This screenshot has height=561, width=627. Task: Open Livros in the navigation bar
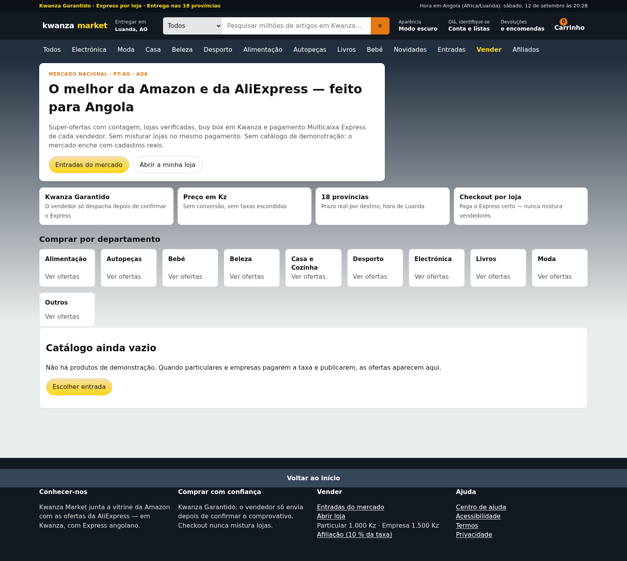(x=346, y=49)
